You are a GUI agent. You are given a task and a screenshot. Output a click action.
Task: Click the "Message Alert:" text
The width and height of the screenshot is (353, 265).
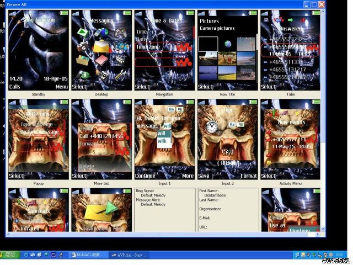148,200
